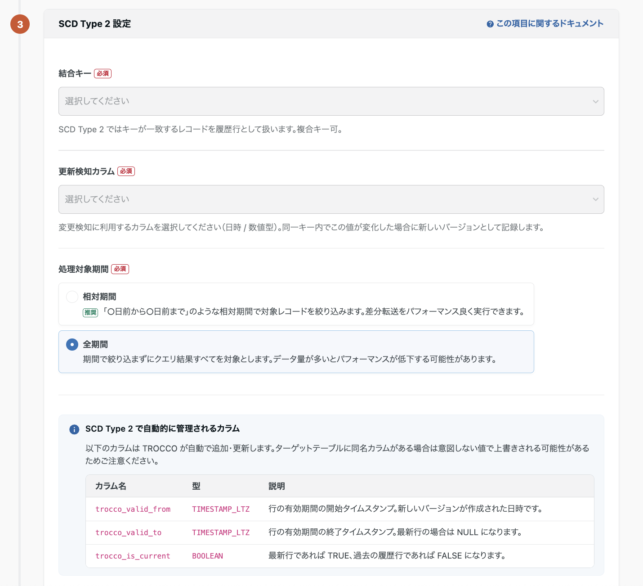This screenshot has width=643, height=586.
Task: Click TIMESTAMP_LTZ in trocco_valid_to row
Action: tap(221, 532)
